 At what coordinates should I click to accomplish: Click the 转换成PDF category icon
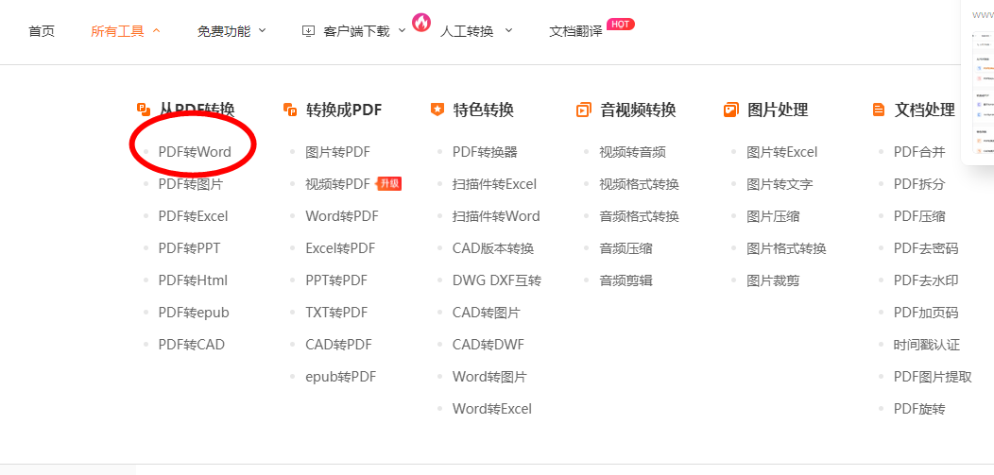[290, 110]
